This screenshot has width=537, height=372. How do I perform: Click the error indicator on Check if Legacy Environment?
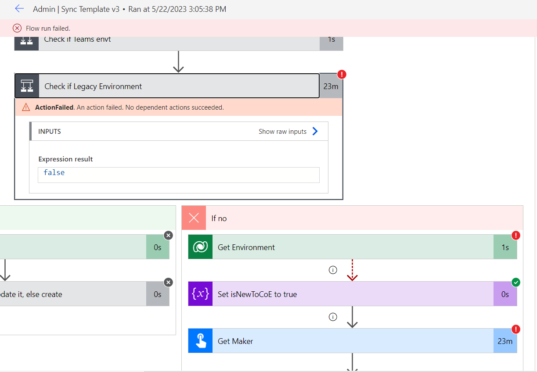click(342, 74)
